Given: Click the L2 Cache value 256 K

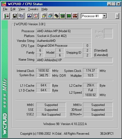Looking at the screenshot, I should tap(90, 85).
